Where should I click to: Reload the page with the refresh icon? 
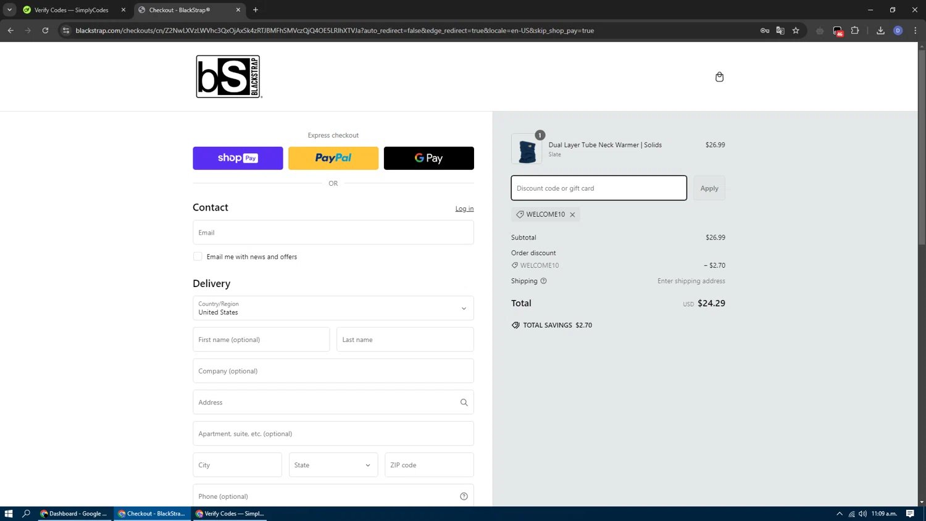coord(45,30)
